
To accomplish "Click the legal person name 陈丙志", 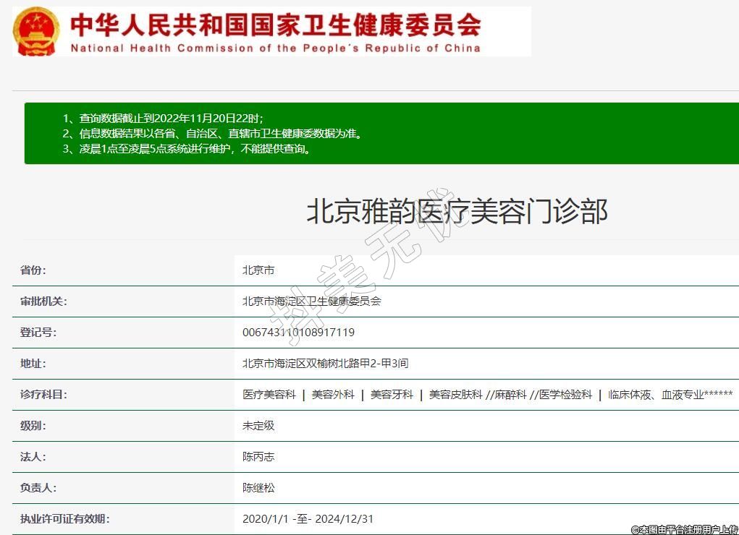I will tap(258, 457).
